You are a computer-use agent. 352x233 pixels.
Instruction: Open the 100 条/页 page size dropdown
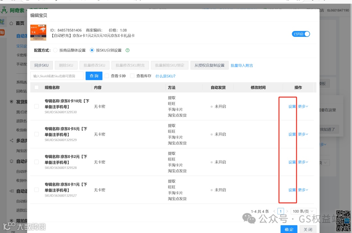(303, 211)
